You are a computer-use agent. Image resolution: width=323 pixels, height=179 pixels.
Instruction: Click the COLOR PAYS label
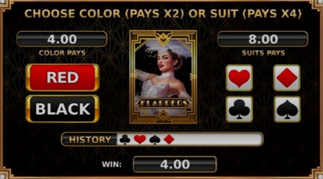click(62, 53)
